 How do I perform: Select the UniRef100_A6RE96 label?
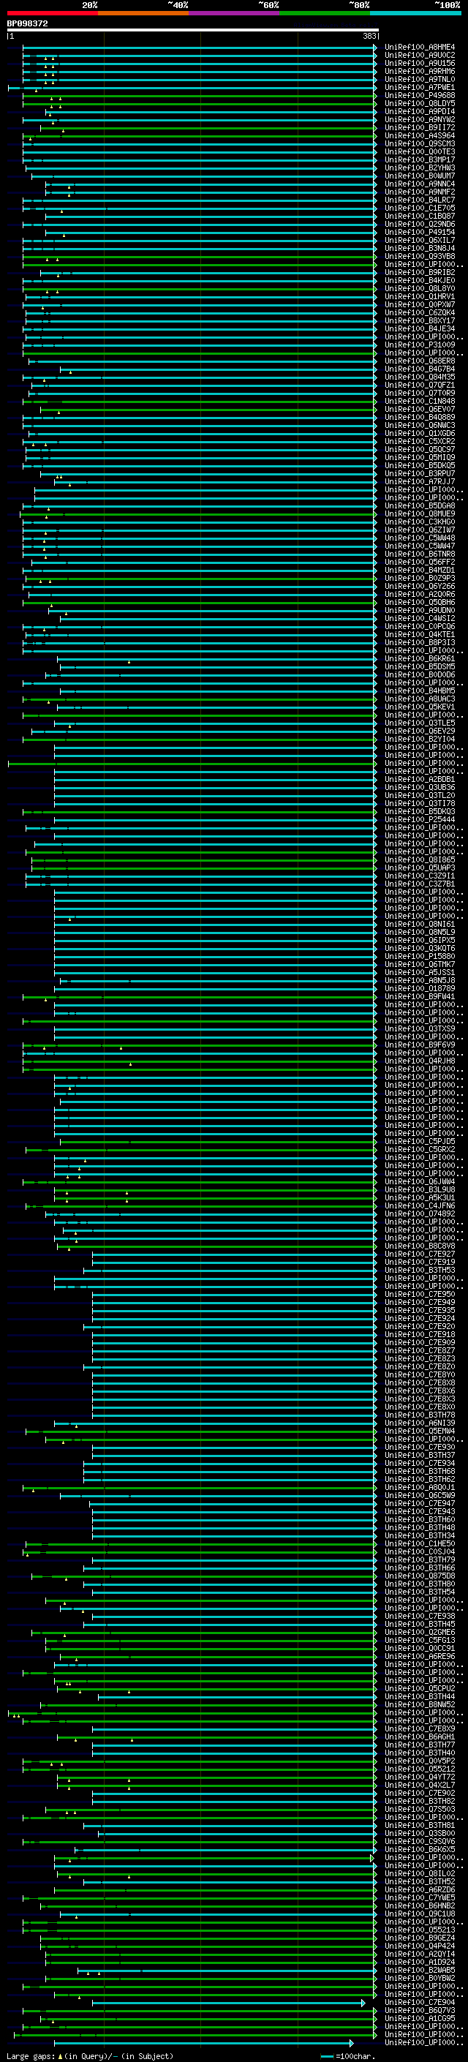(x=420, y=1657)
